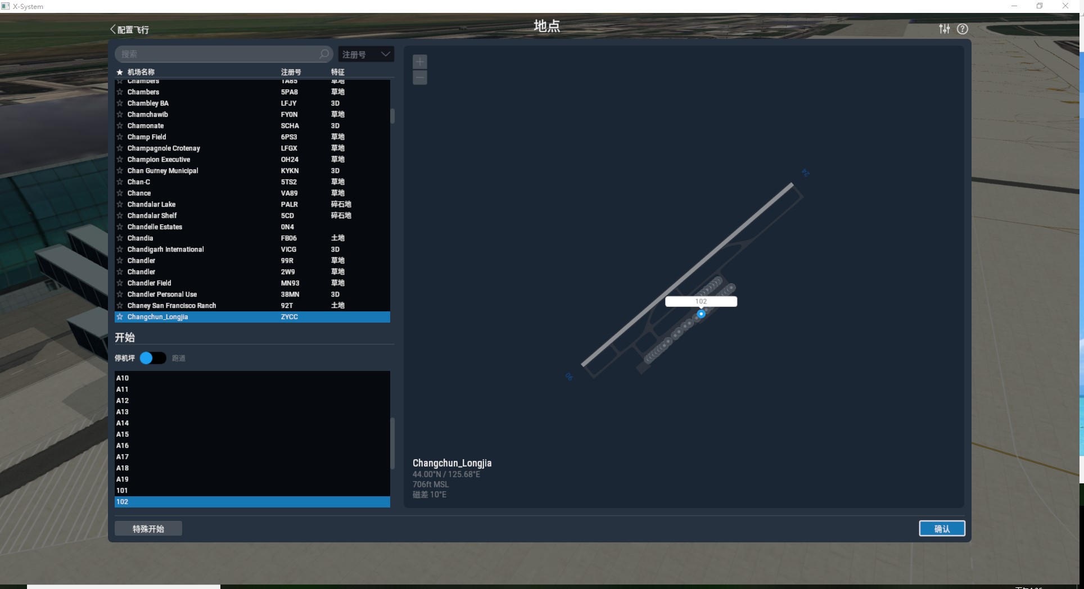Star Chandalar Lake airport
Screen dimensions: 1084x589
pyautogui.click(x=120, y=205)
